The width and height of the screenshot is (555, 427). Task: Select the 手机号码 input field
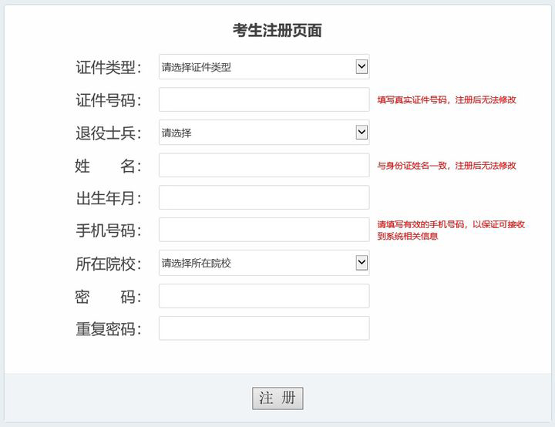click(x=264, y=230)
